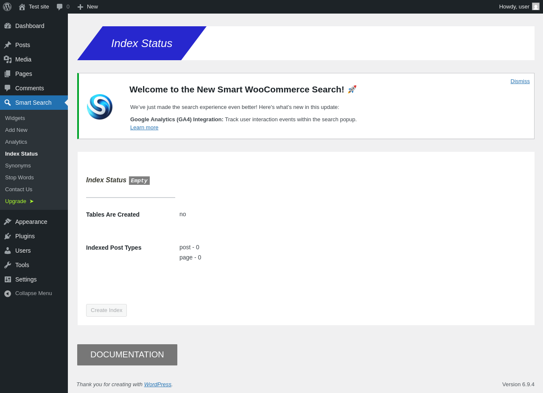
Task: Open the Users menu label
Action: 23,251
